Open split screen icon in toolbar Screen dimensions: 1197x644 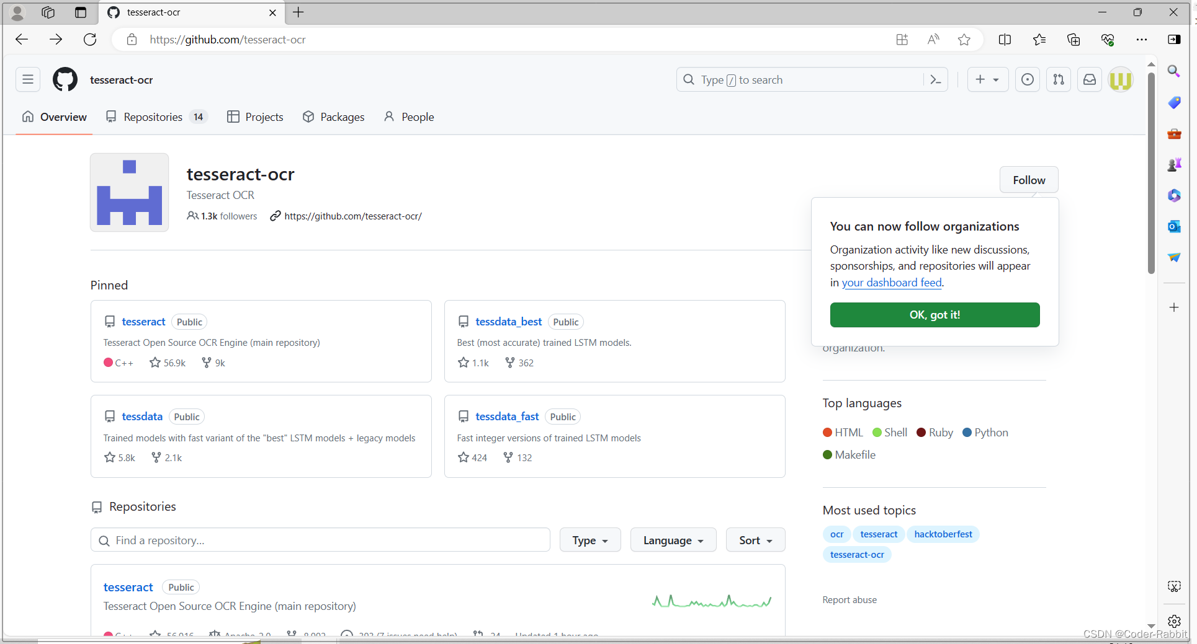(x=1005, y=40)
